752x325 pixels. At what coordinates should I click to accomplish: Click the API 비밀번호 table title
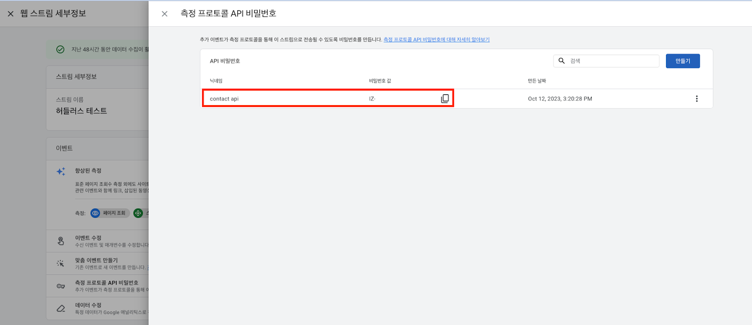pos(225,61)
